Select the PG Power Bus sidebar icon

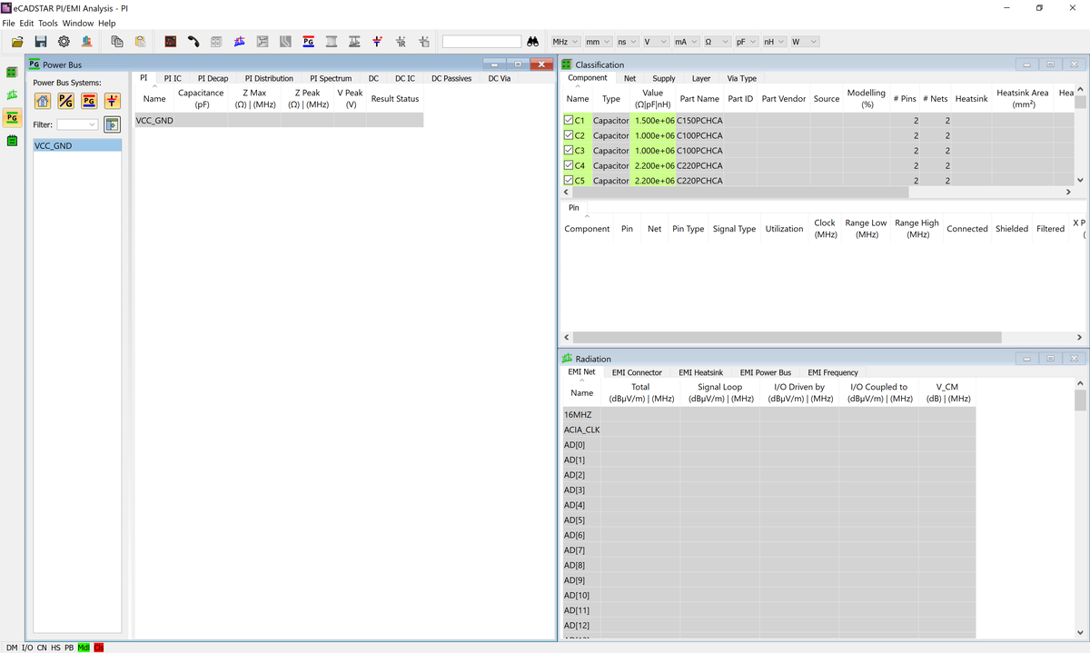[x=13, y=118]
